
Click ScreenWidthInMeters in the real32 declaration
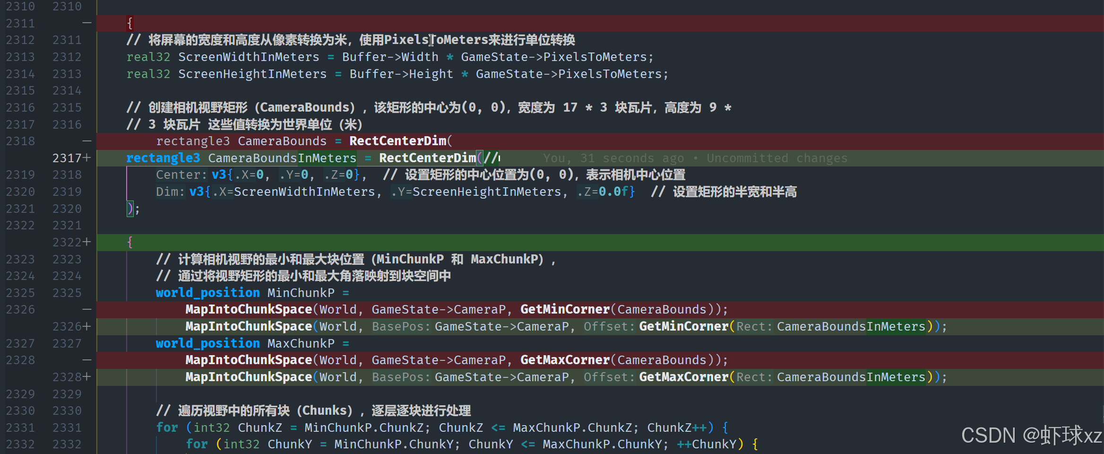click(249, 57)
